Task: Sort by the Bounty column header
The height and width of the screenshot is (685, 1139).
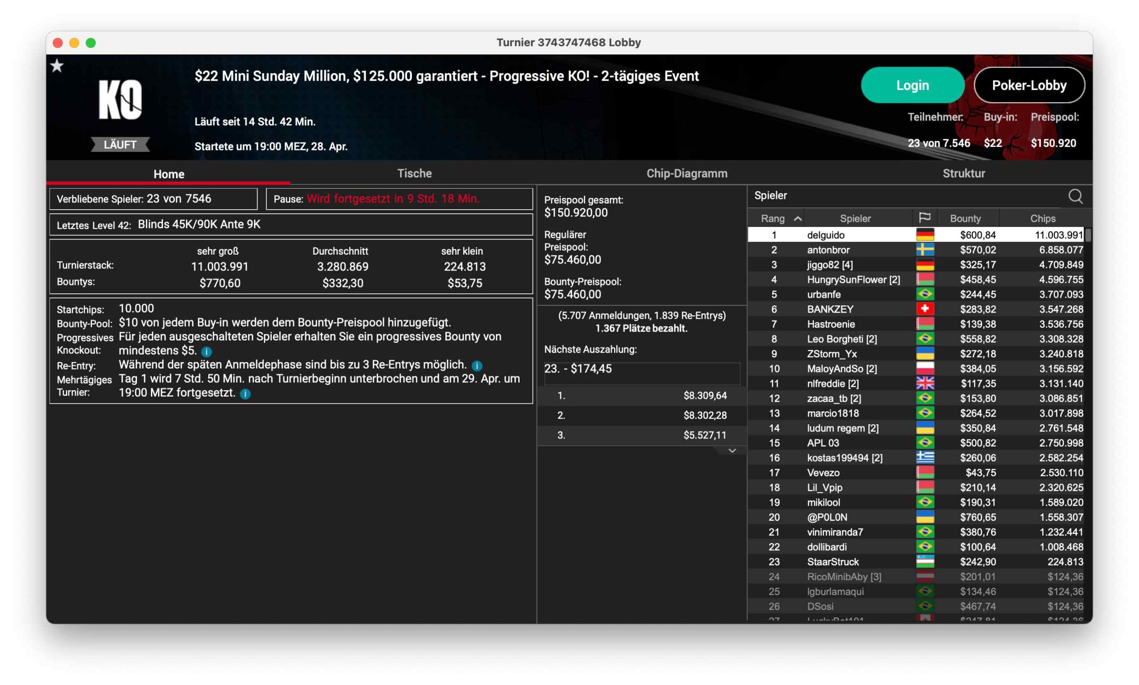Action: point(965,219)
